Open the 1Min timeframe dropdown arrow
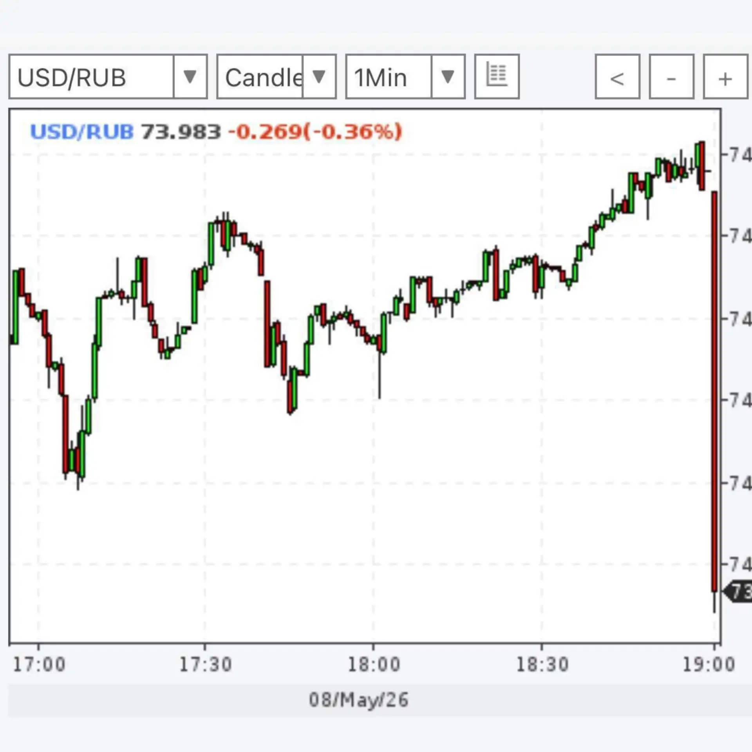This screenshot has width=752, height=752. pyautogui.click(x=448, y=76)
